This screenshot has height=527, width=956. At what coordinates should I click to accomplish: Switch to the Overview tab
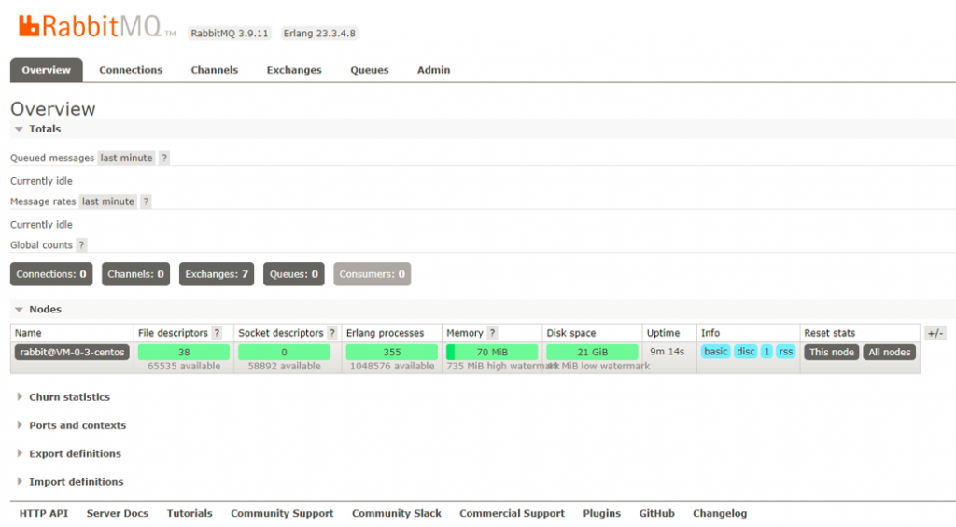tap(47, 70)
